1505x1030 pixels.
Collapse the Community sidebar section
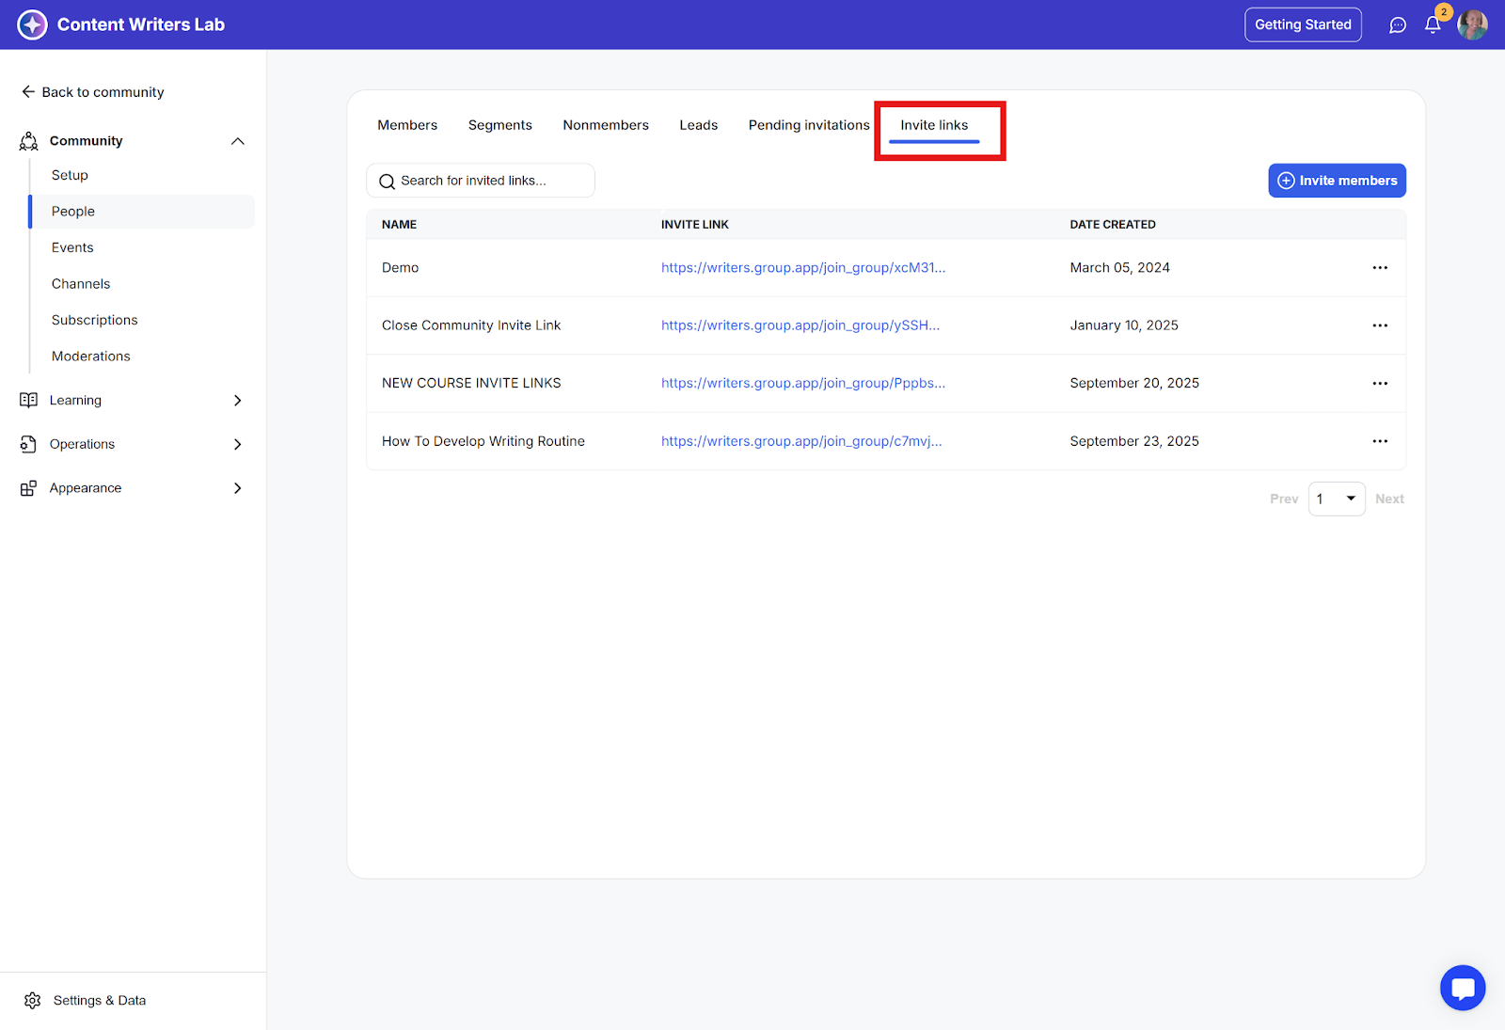click(x=238, y=141)
